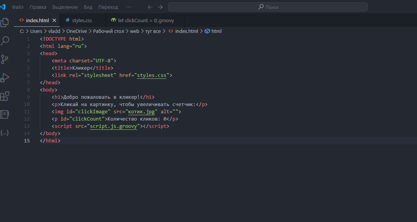Click the opening <head> tag
Viewport: 417px width, 222px height.
click(x=49, y=54)
